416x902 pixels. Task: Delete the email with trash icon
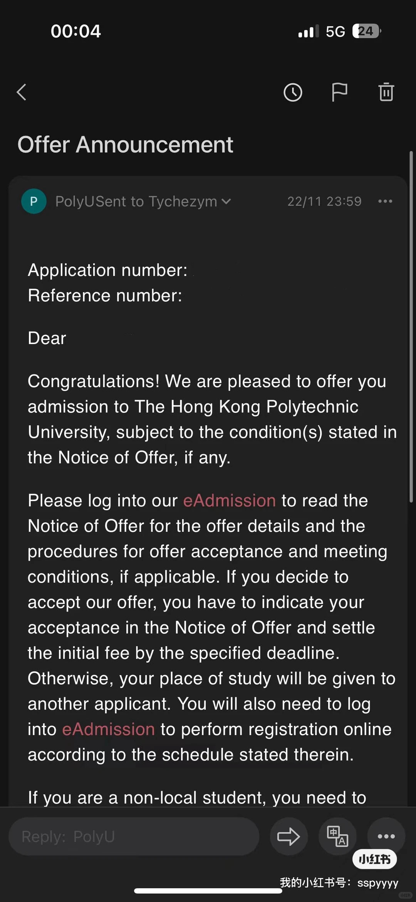tap(386, 92)
